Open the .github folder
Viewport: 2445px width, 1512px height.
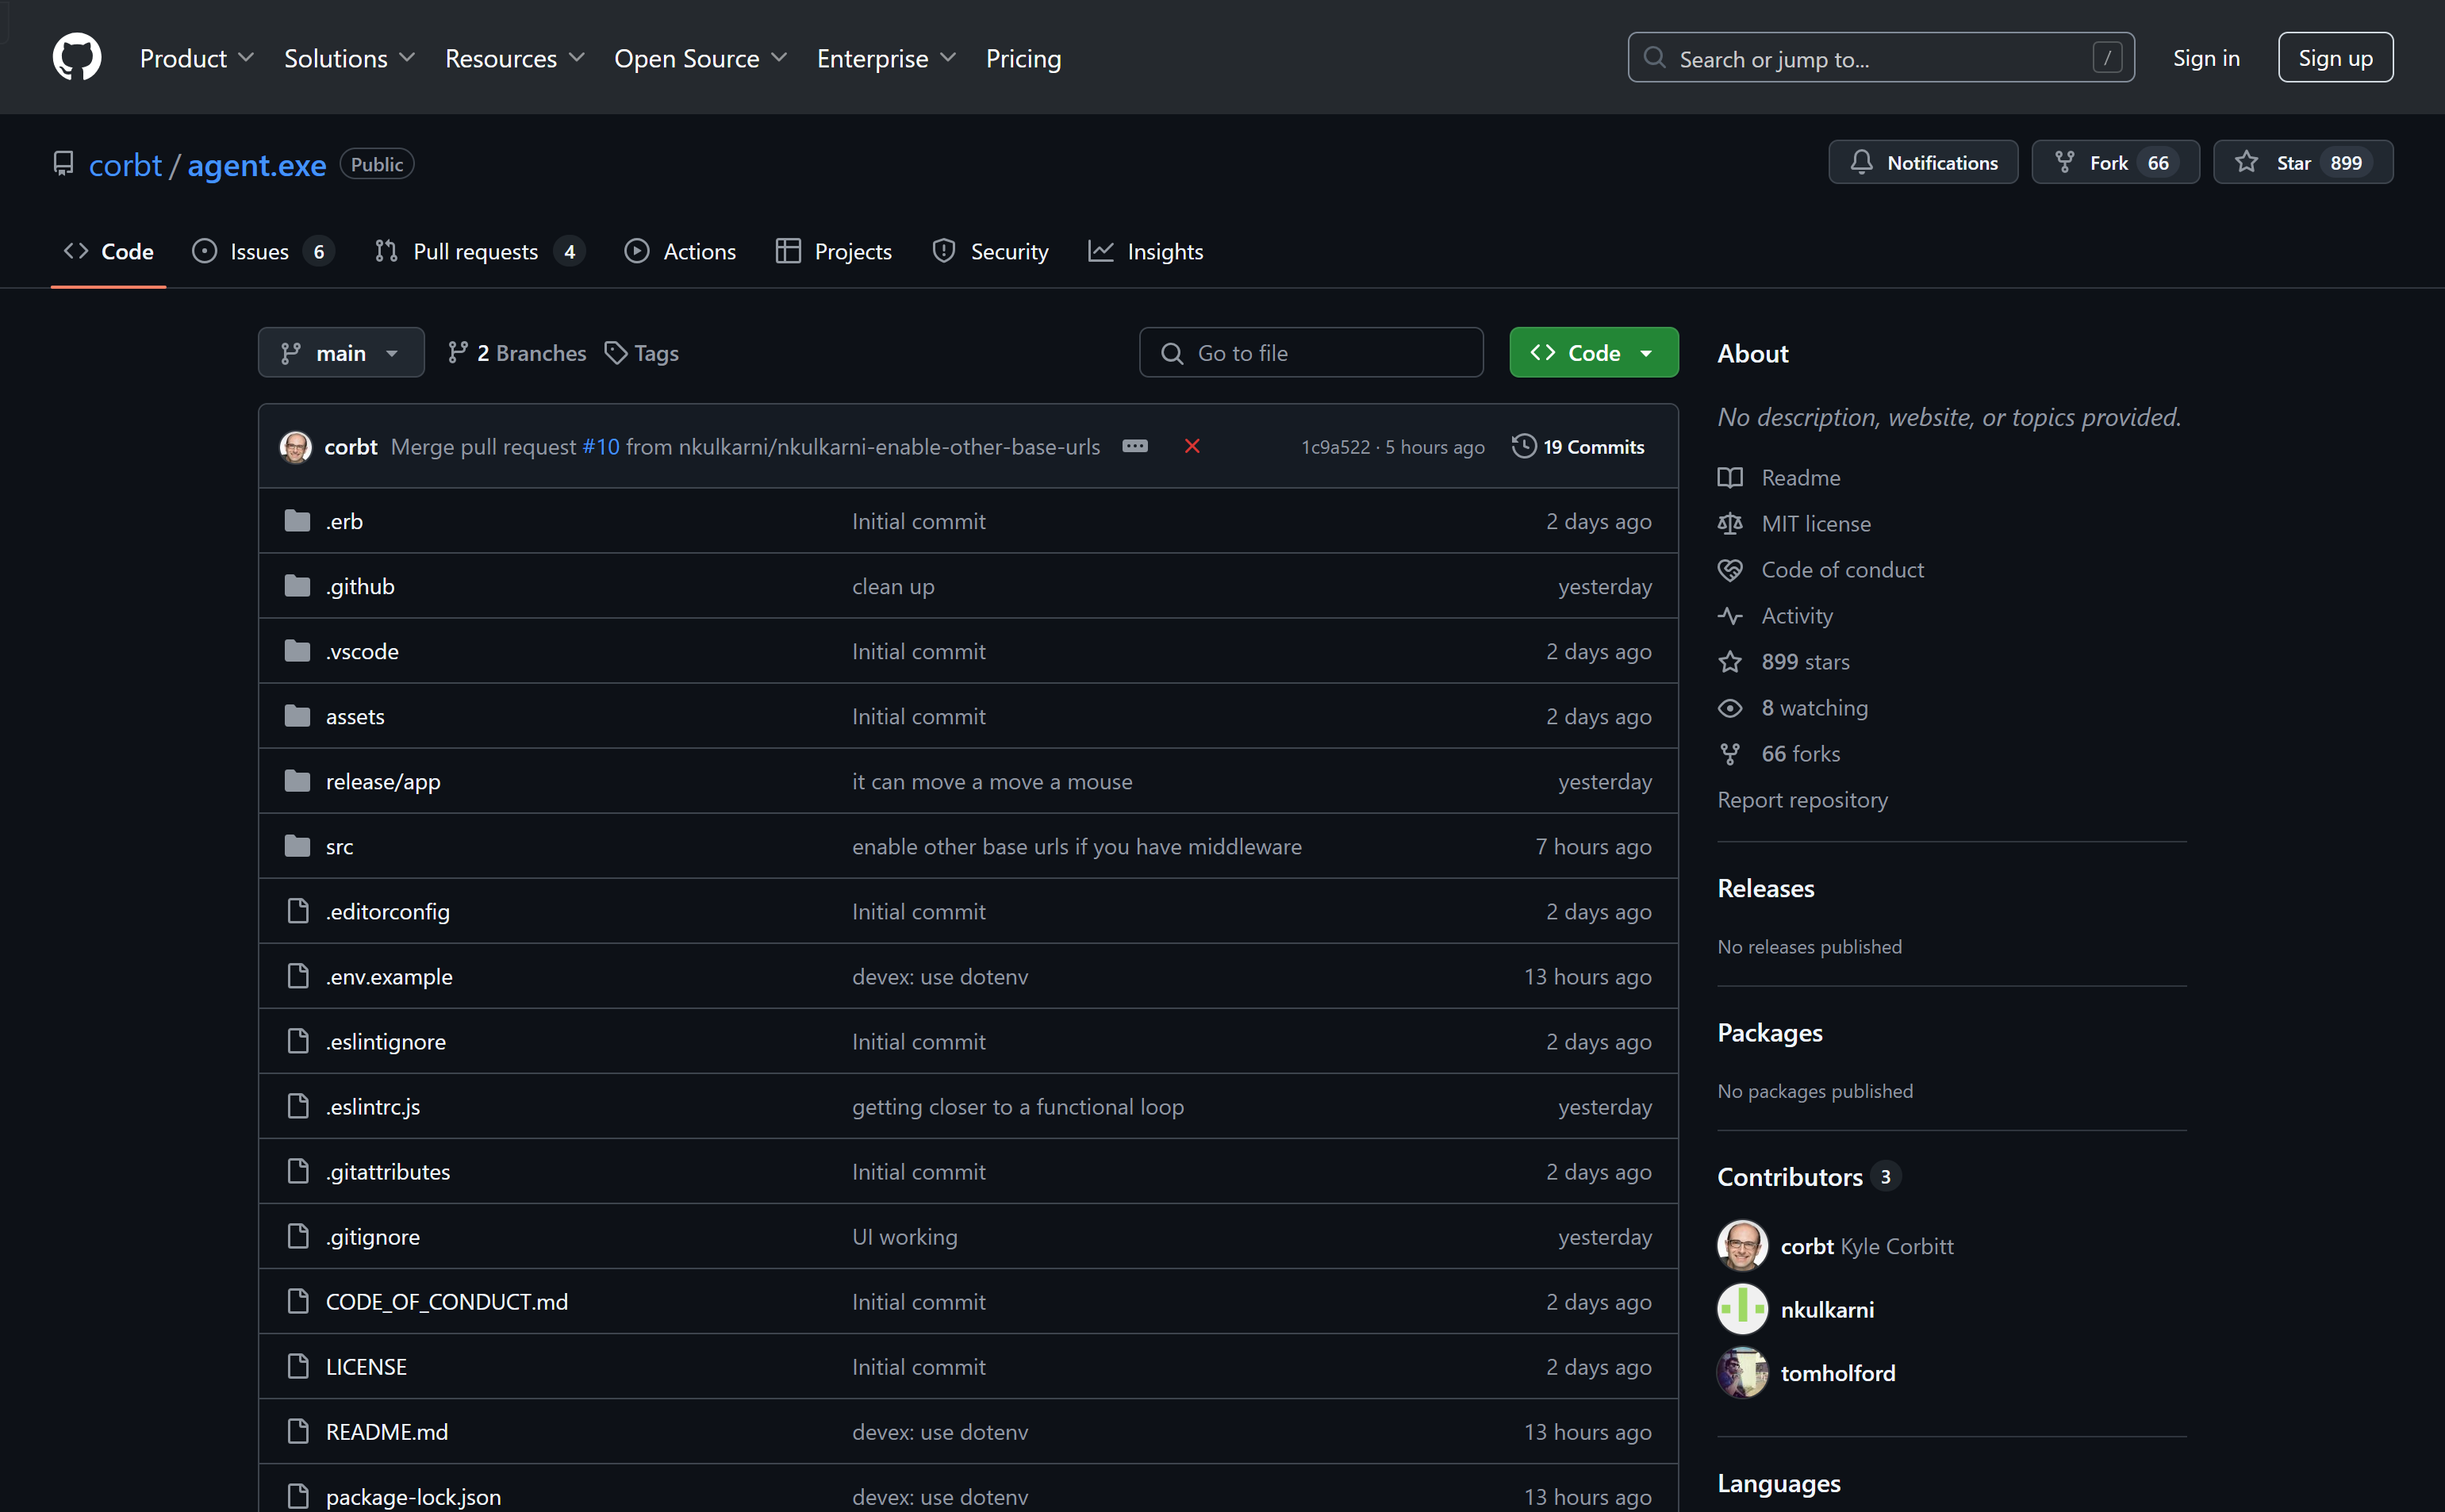coord(360,586)
